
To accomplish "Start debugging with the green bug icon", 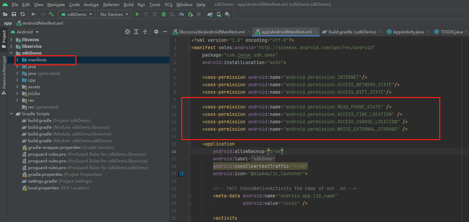I will (164, 14).
